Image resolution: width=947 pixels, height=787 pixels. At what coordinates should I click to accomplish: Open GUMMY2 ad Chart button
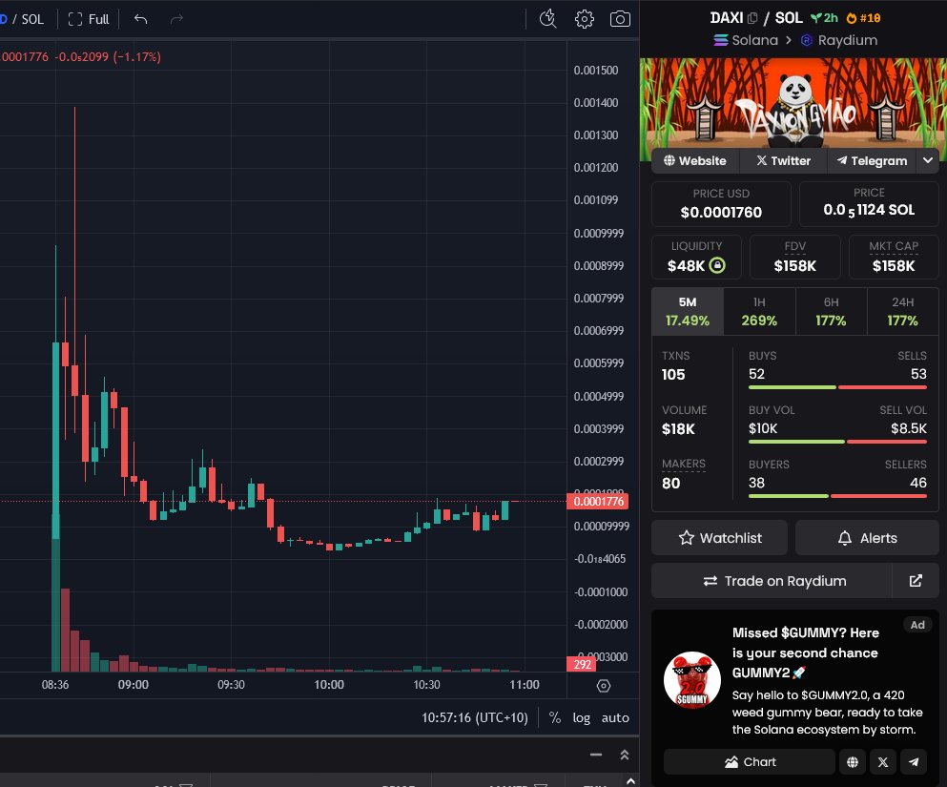click(750, 761)
